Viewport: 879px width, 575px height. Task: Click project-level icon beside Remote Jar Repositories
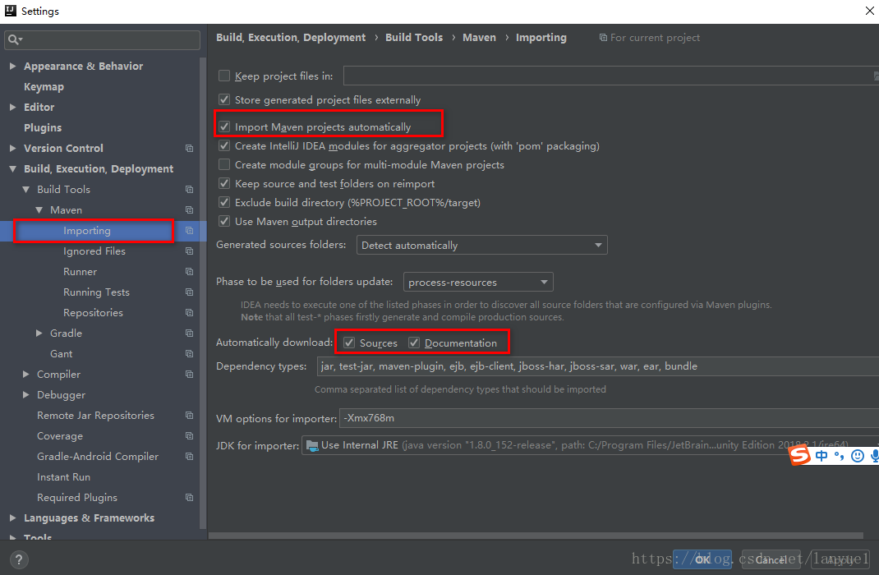click(x=190, y=416)
